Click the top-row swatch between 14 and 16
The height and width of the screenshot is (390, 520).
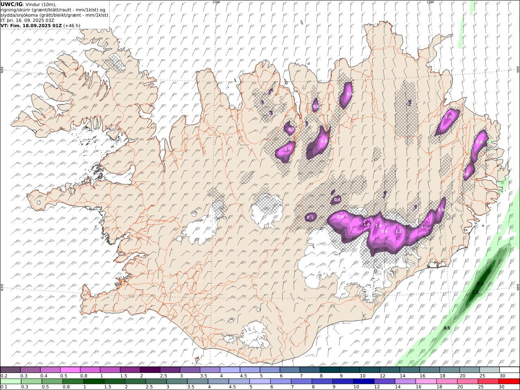click(409, 370)
